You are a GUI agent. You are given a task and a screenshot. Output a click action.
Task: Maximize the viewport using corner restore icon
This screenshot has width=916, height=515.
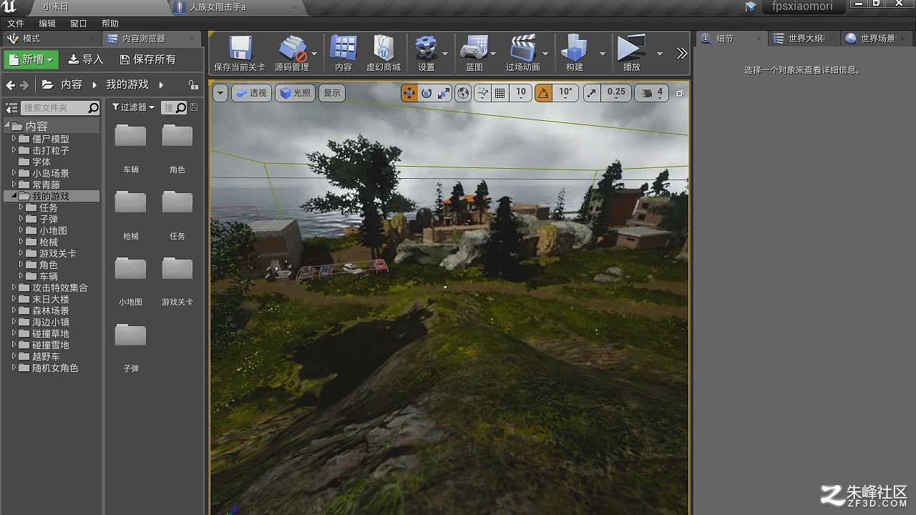tap(680, 93)
